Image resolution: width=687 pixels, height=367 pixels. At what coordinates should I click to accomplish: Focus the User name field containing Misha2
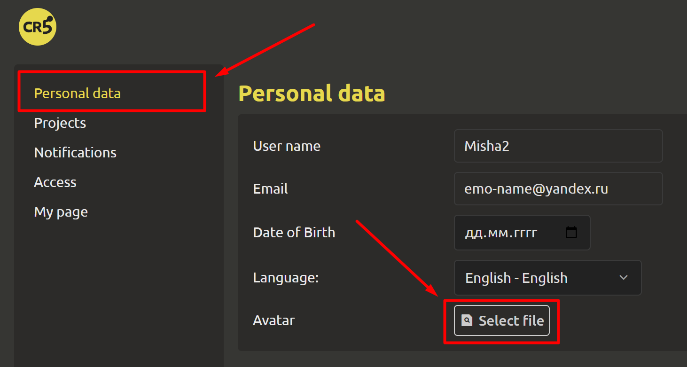point(558,146)
